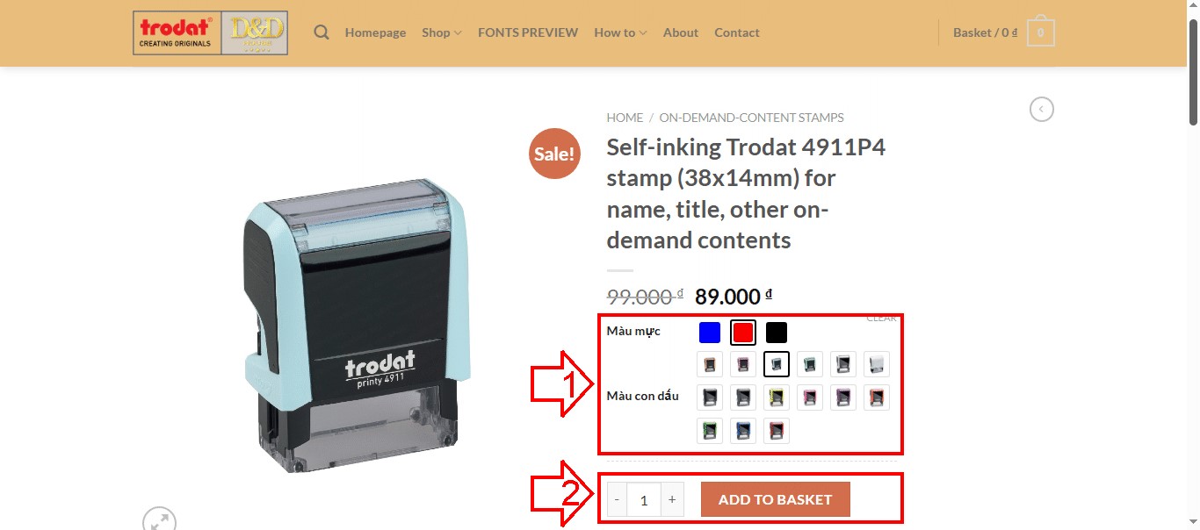
Task: Go to the Trodat D&D logo
Action: point(210,32)
